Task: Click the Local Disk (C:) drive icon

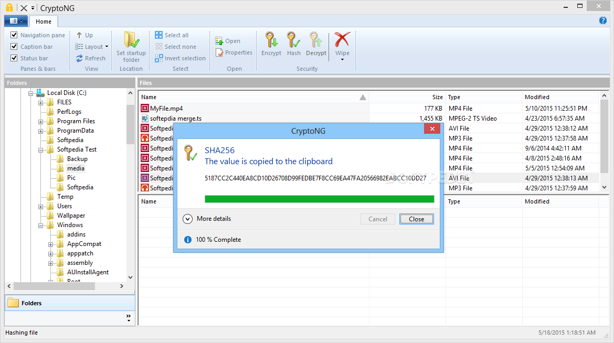Action: 40,93
